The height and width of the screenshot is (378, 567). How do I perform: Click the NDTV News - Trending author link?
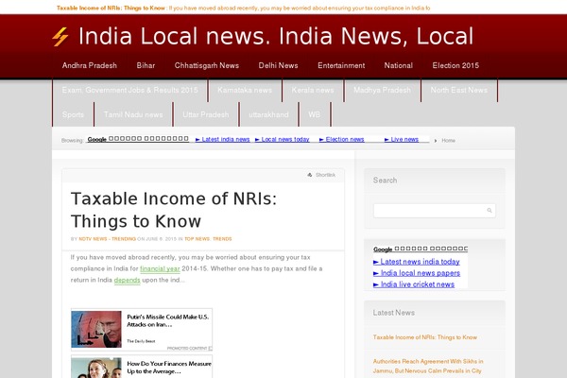pyautogui.click(x=107, y=239)
